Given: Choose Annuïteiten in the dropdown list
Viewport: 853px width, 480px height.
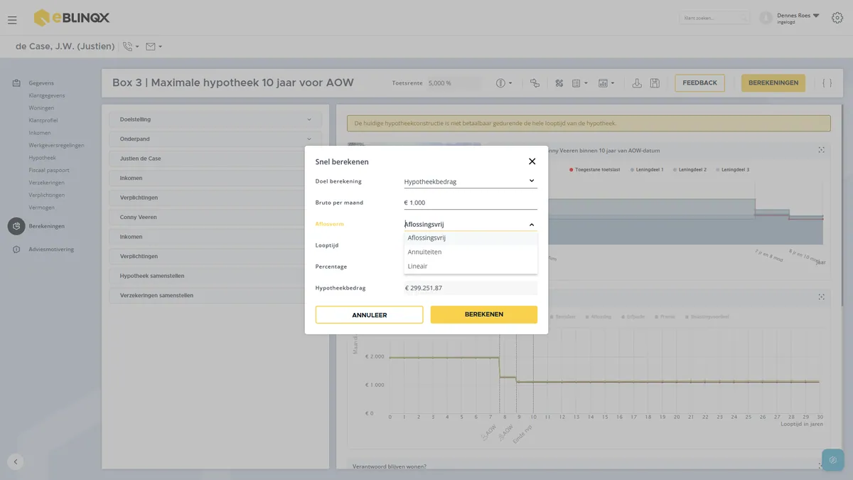Looking at the screenshot, I should (471, 252).
